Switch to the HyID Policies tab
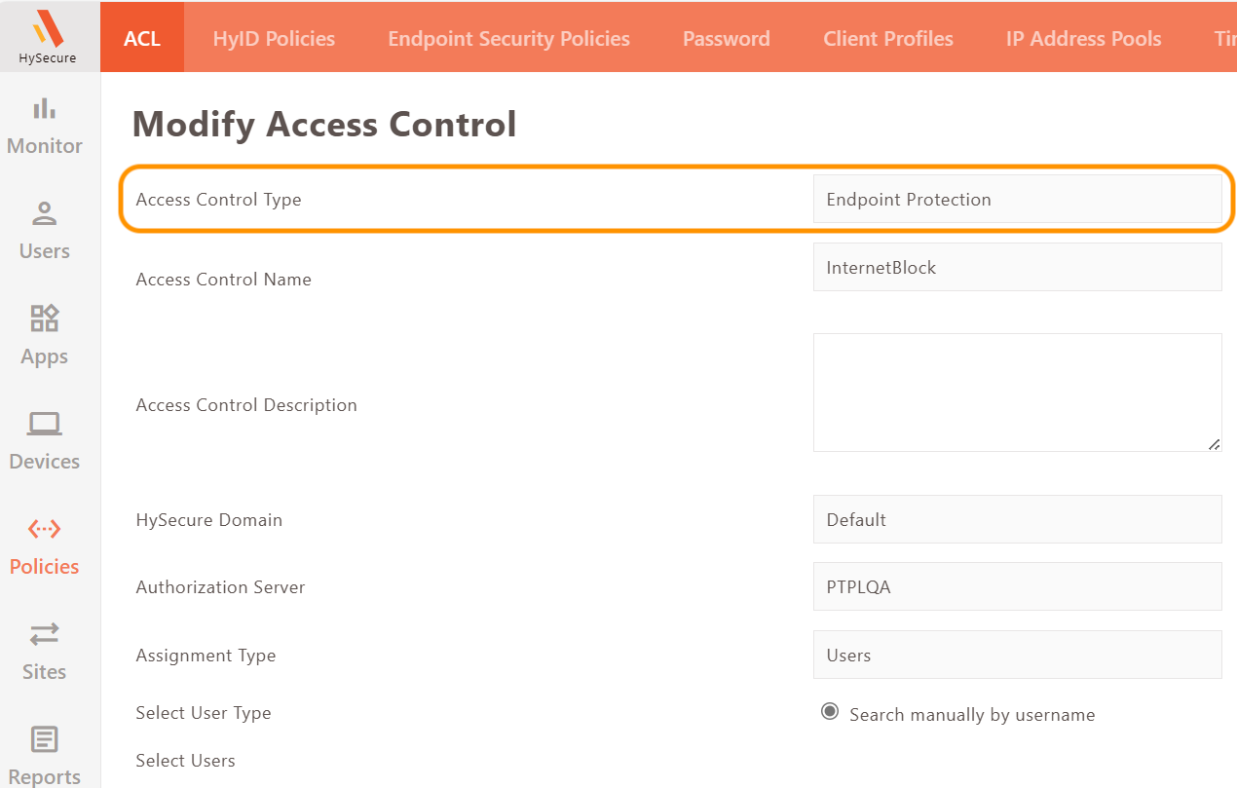This screenshot has height=788, width=1237. point(274,39)
